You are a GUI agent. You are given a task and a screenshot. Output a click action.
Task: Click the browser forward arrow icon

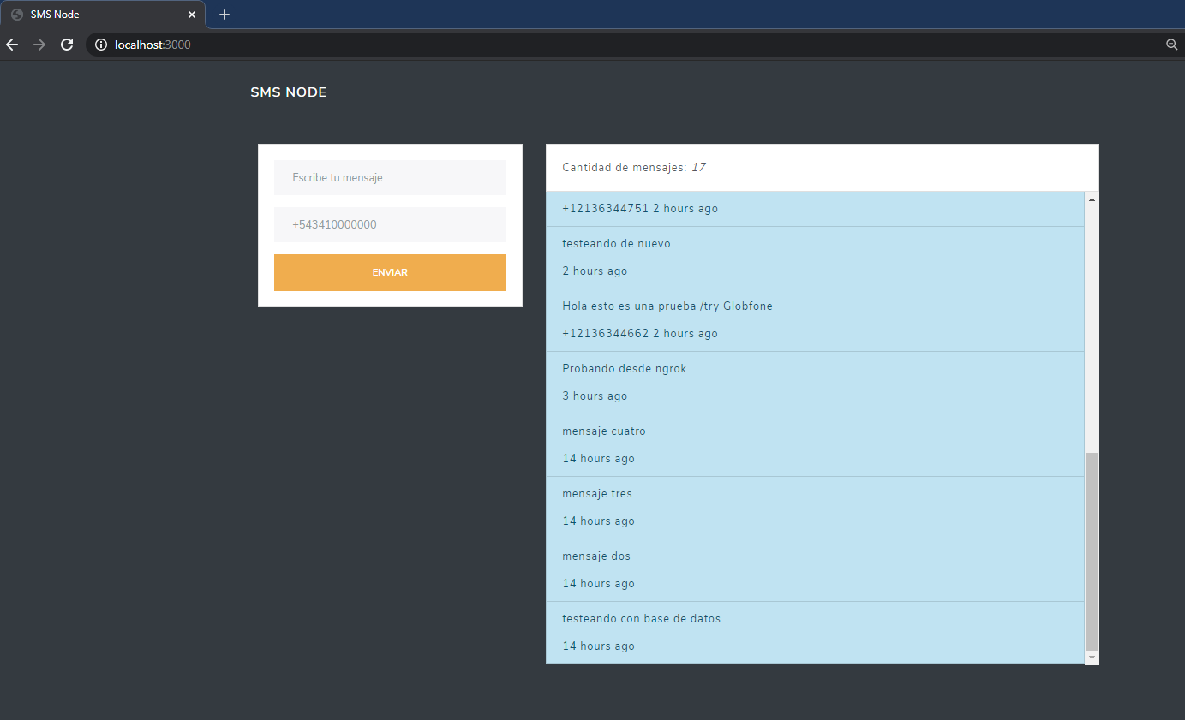39,45
